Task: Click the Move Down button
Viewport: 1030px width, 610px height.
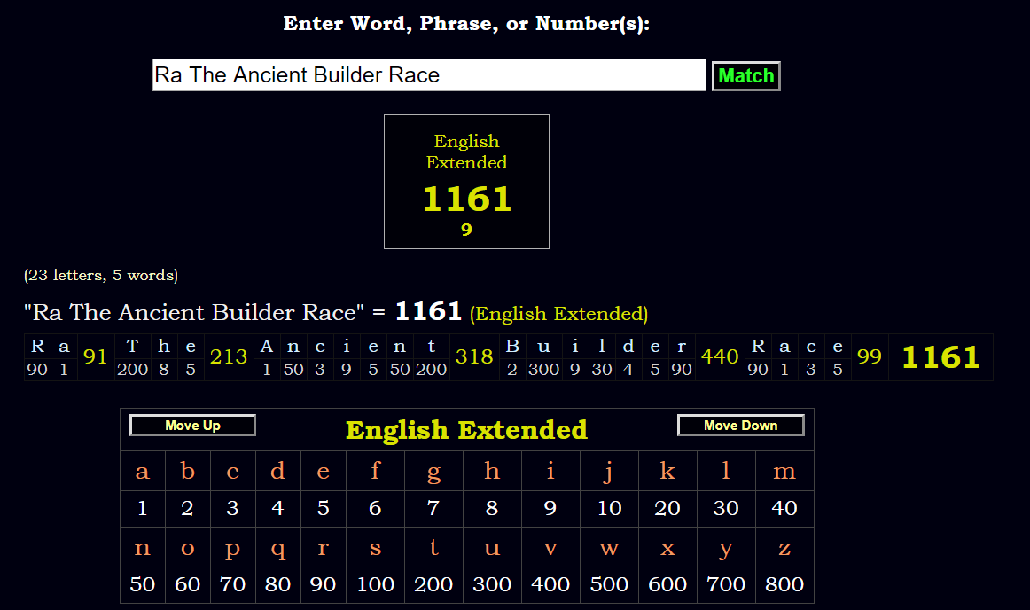Action: click(740, 426)
